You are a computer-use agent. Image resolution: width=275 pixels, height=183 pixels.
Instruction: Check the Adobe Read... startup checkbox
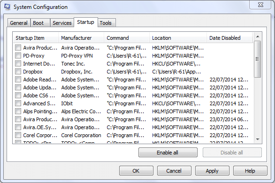coord(18,80)
